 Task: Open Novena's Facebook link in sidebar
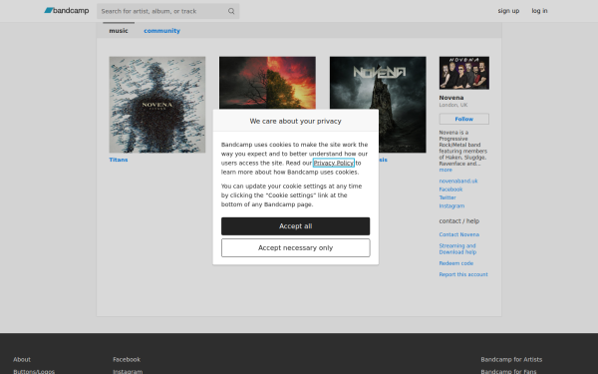tap(450, 189)
